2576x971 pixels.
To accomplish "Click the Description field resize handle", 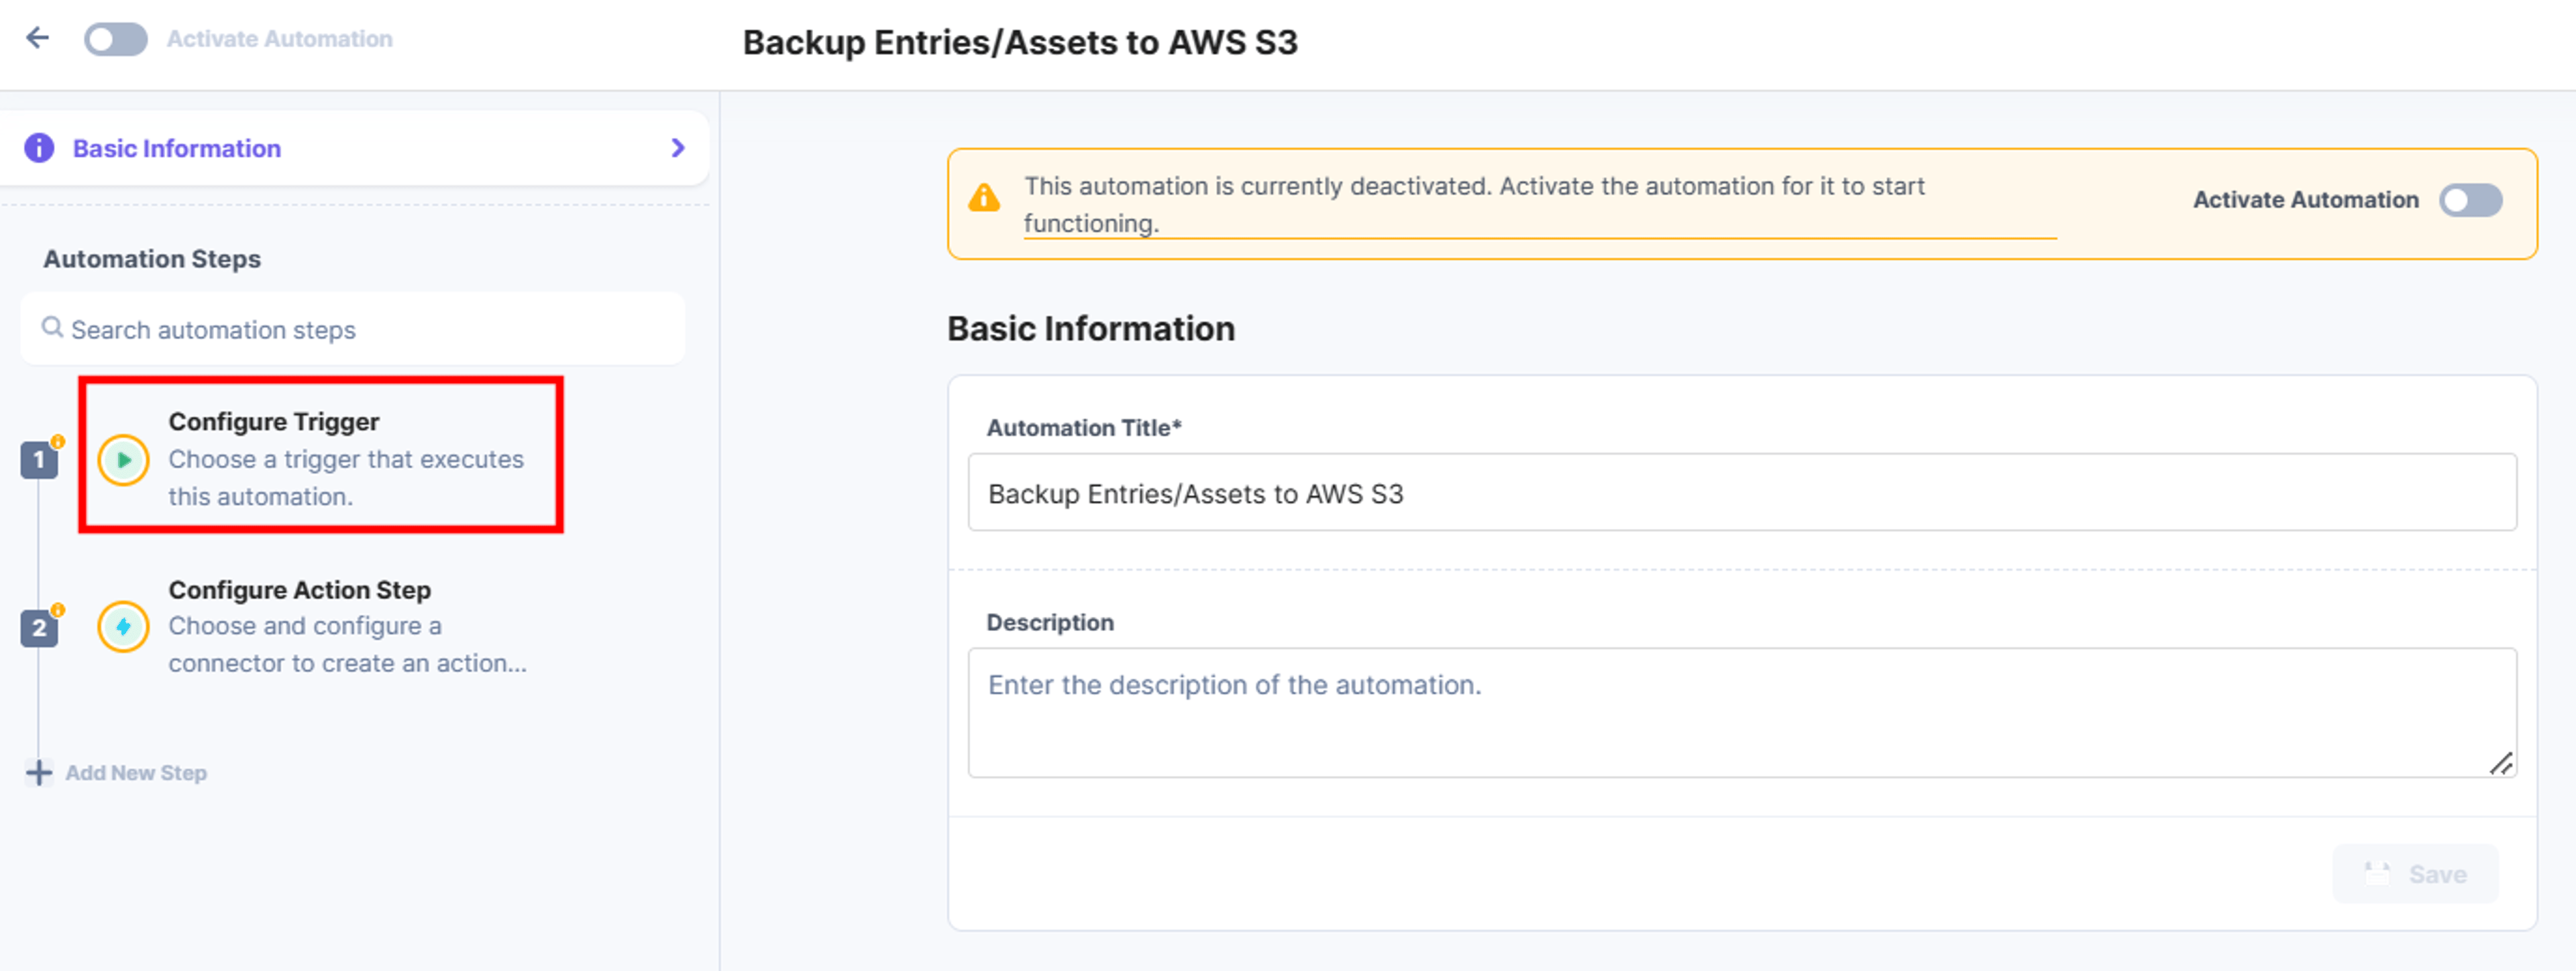I will click(x=2500, y=763).
